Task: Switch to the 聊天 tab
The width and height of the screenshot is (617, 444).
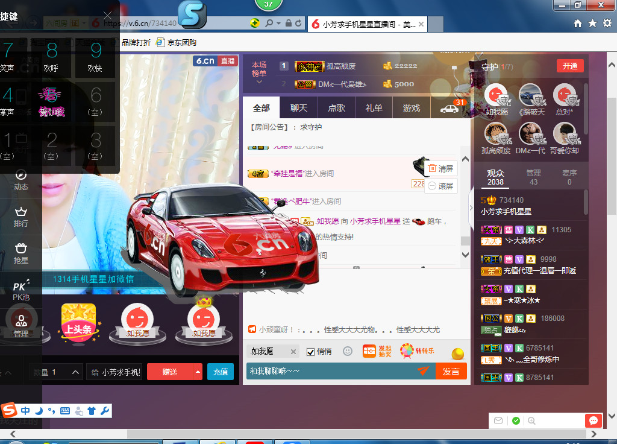Action: tap(299, 107)
